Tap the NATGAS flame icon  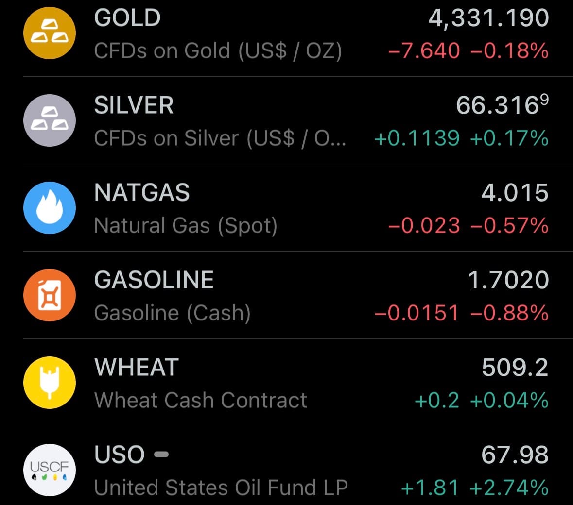(50, 208)
